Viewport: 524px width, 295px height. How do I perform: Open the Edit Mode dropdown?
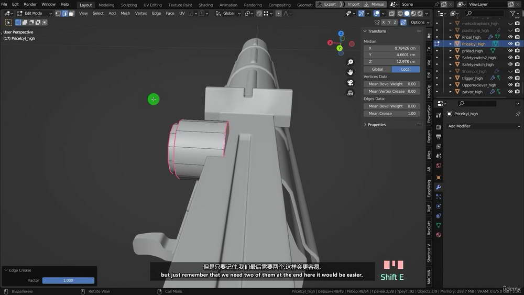(35, 14)
